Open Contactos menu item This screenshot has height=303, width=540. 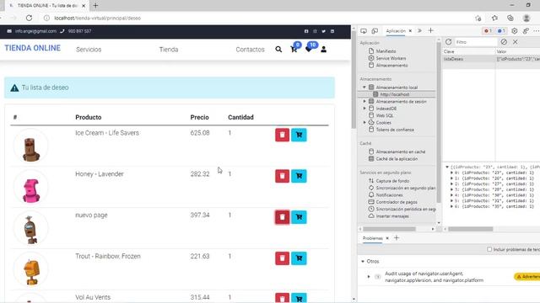[250, 50]
